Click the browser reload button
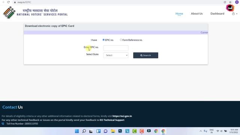This screenshot has height=135, width=240. tap(8, 2)
